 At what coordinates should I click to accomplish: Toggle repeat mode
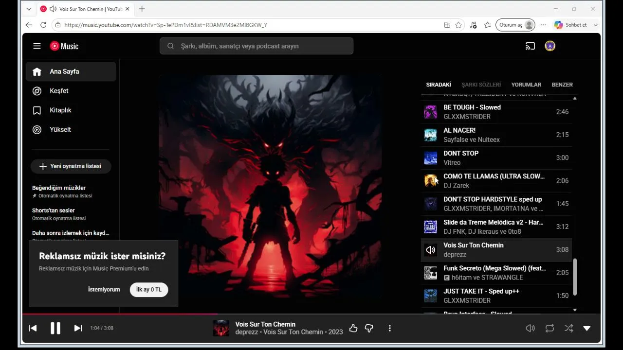[550, 328]
